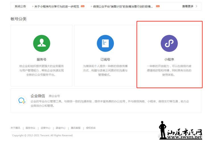Expand announcements with the 查看更多 chevron arrow
Screen dimensions: 205x141
196,6
